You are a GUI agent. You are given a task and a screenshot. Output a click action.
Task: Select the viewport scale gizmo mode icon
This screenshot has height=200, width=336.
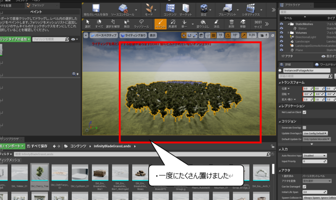(x=195, y=35)
